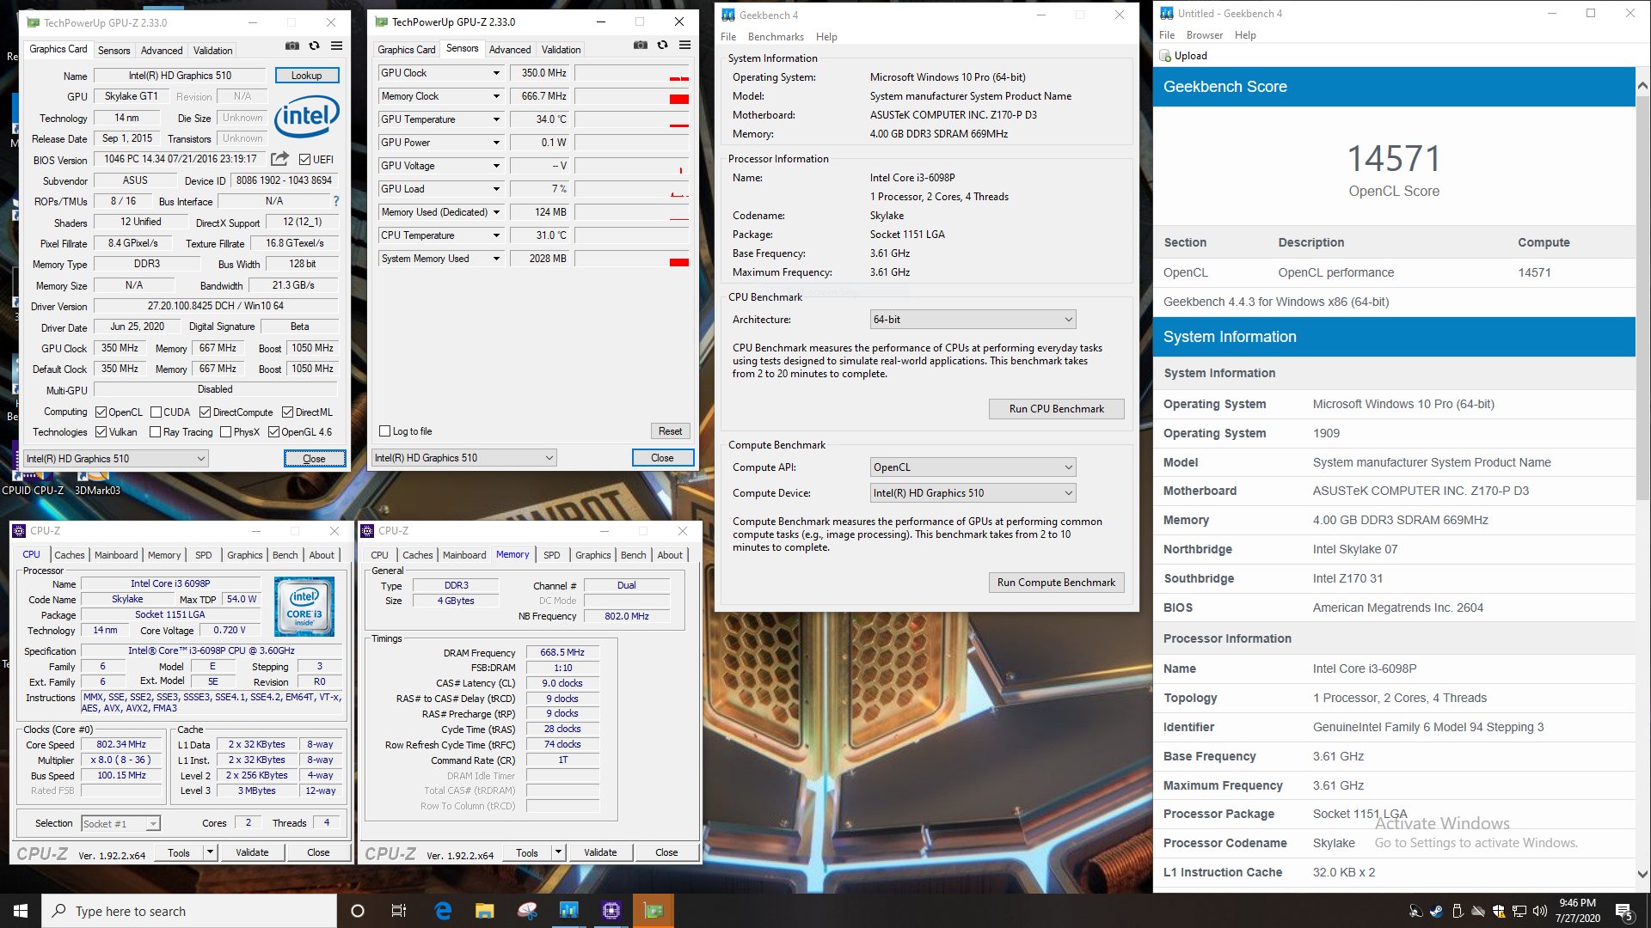Viewport: 1651px width, 928px height.
Task: Toggle the Ray Tracing checkbox in GPU-Z
Action: pos(156,432)
